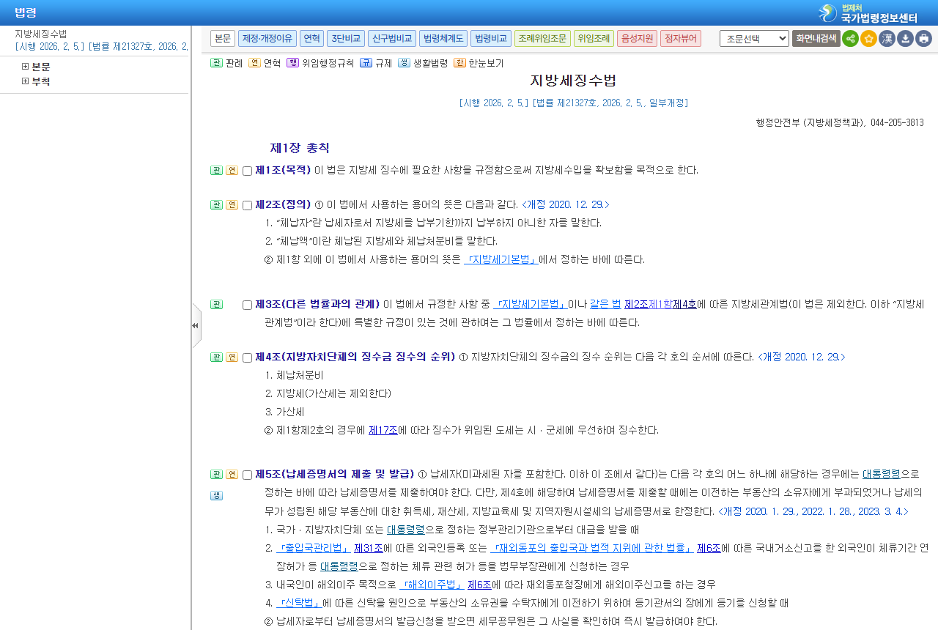Open 연혁 icon beside 제1조(목적)

click(232, 170)
